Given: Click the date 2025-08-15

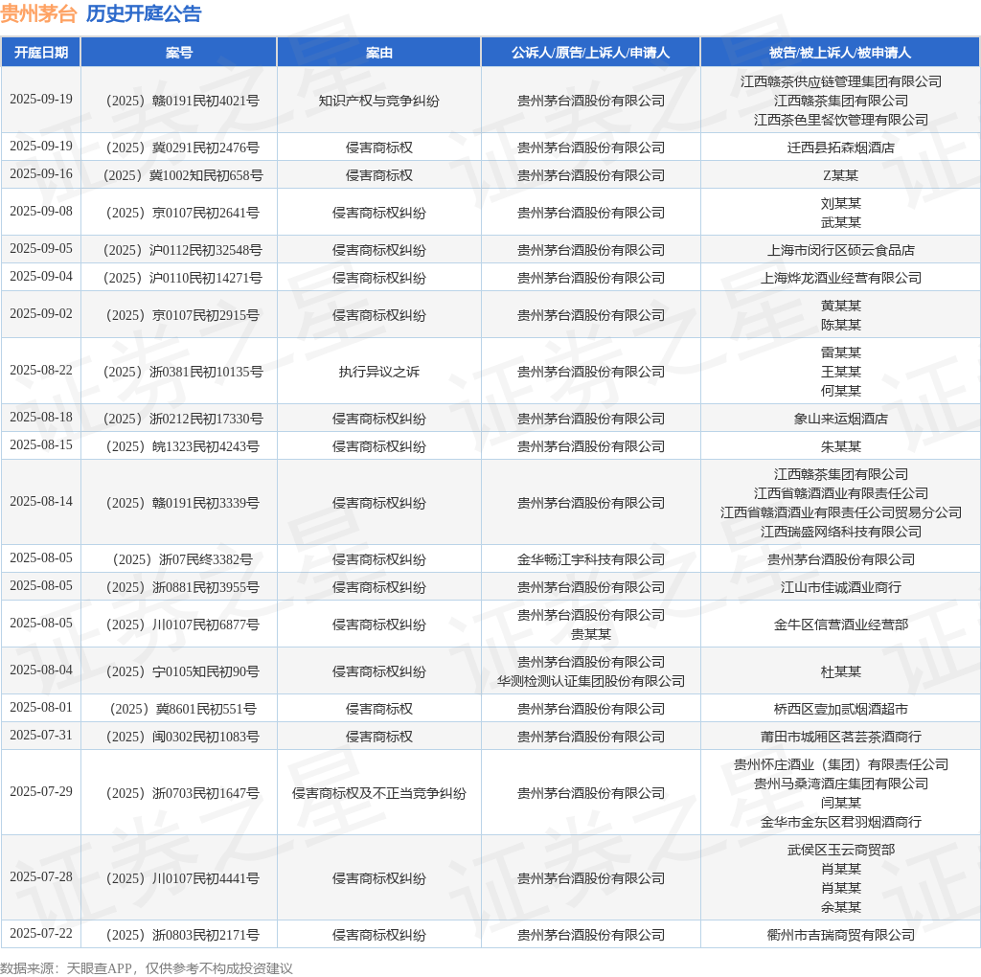Looking at the screenshot, I should pyautogui.click(x=41, y=444).
